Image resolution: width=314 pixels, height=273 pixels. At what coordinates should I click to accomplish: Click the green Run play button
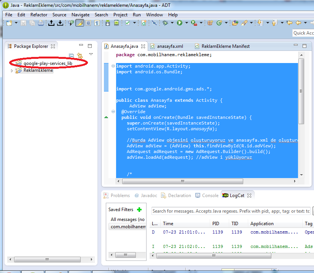pos(180,23)
